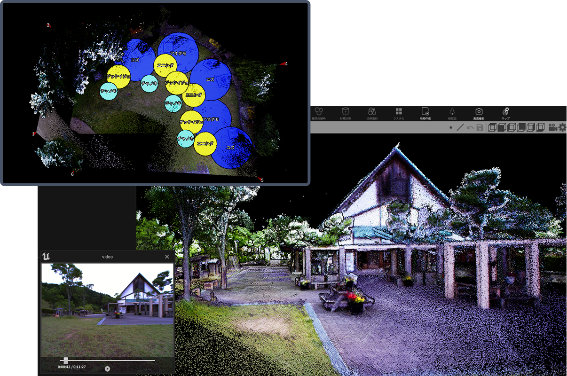Select red camera marker 4 on map
This screenshot has height=376, width=567.
(283, 63)
